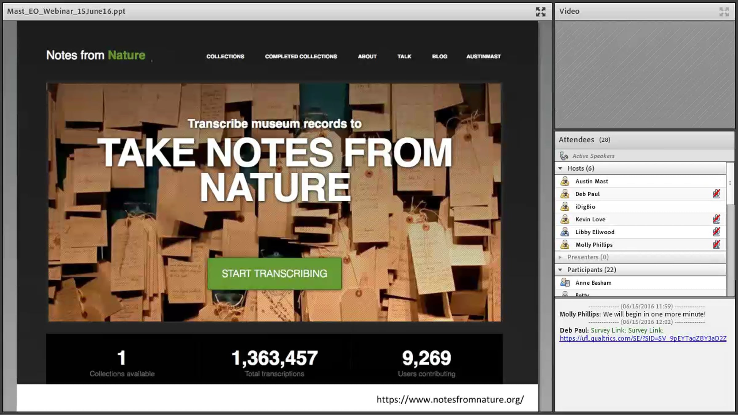Click the iDigBio host avatar icon
This screenshot has height=415, width=738.
[565, 207]
